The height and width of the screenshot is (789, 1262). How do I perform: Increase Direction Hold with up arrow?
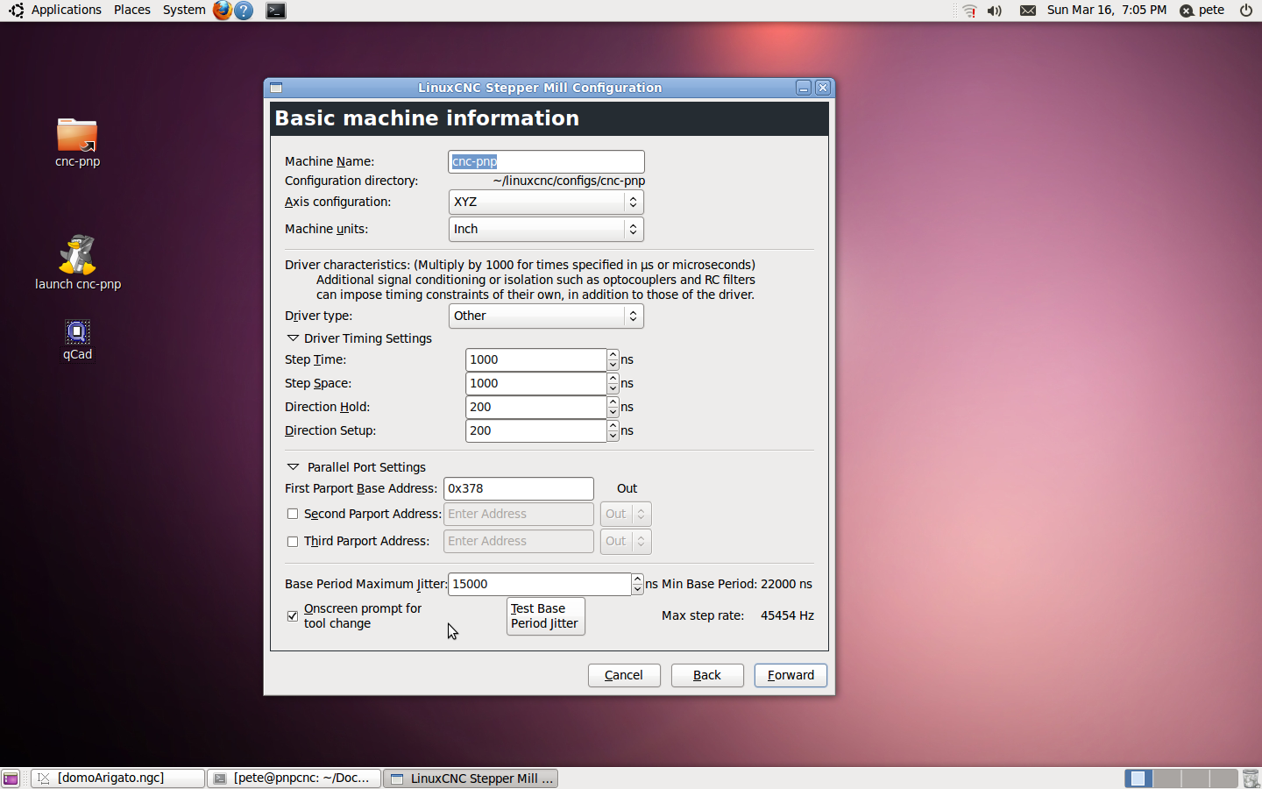[613, 402]
